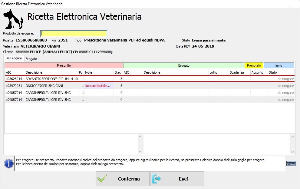Screen dimensions: 300x189
Task: Click the Lotto column header
Action: 218,72
